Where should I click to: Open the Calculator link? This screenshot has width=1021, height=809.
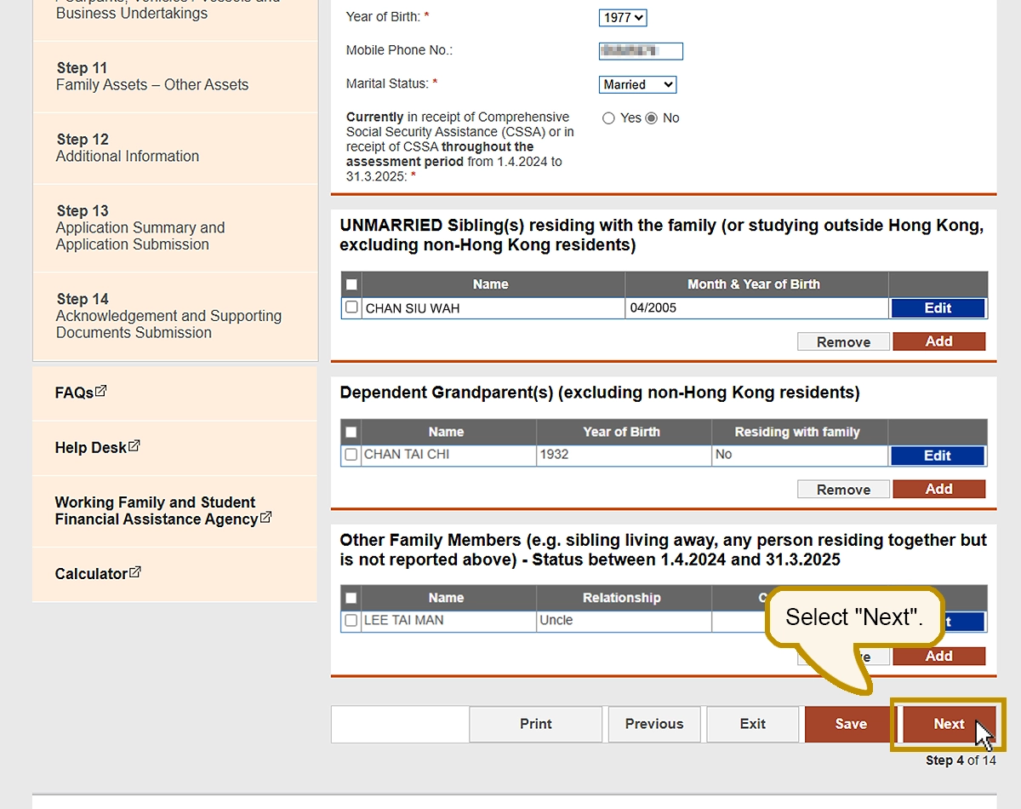coord(91,574)
